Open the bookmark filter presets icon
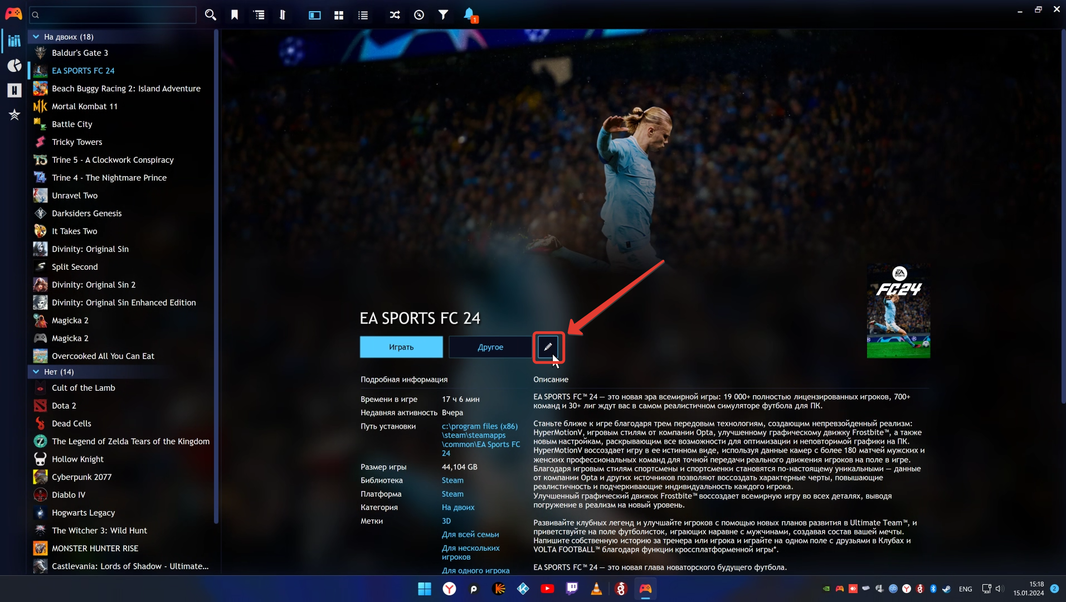 click(235, 15)
